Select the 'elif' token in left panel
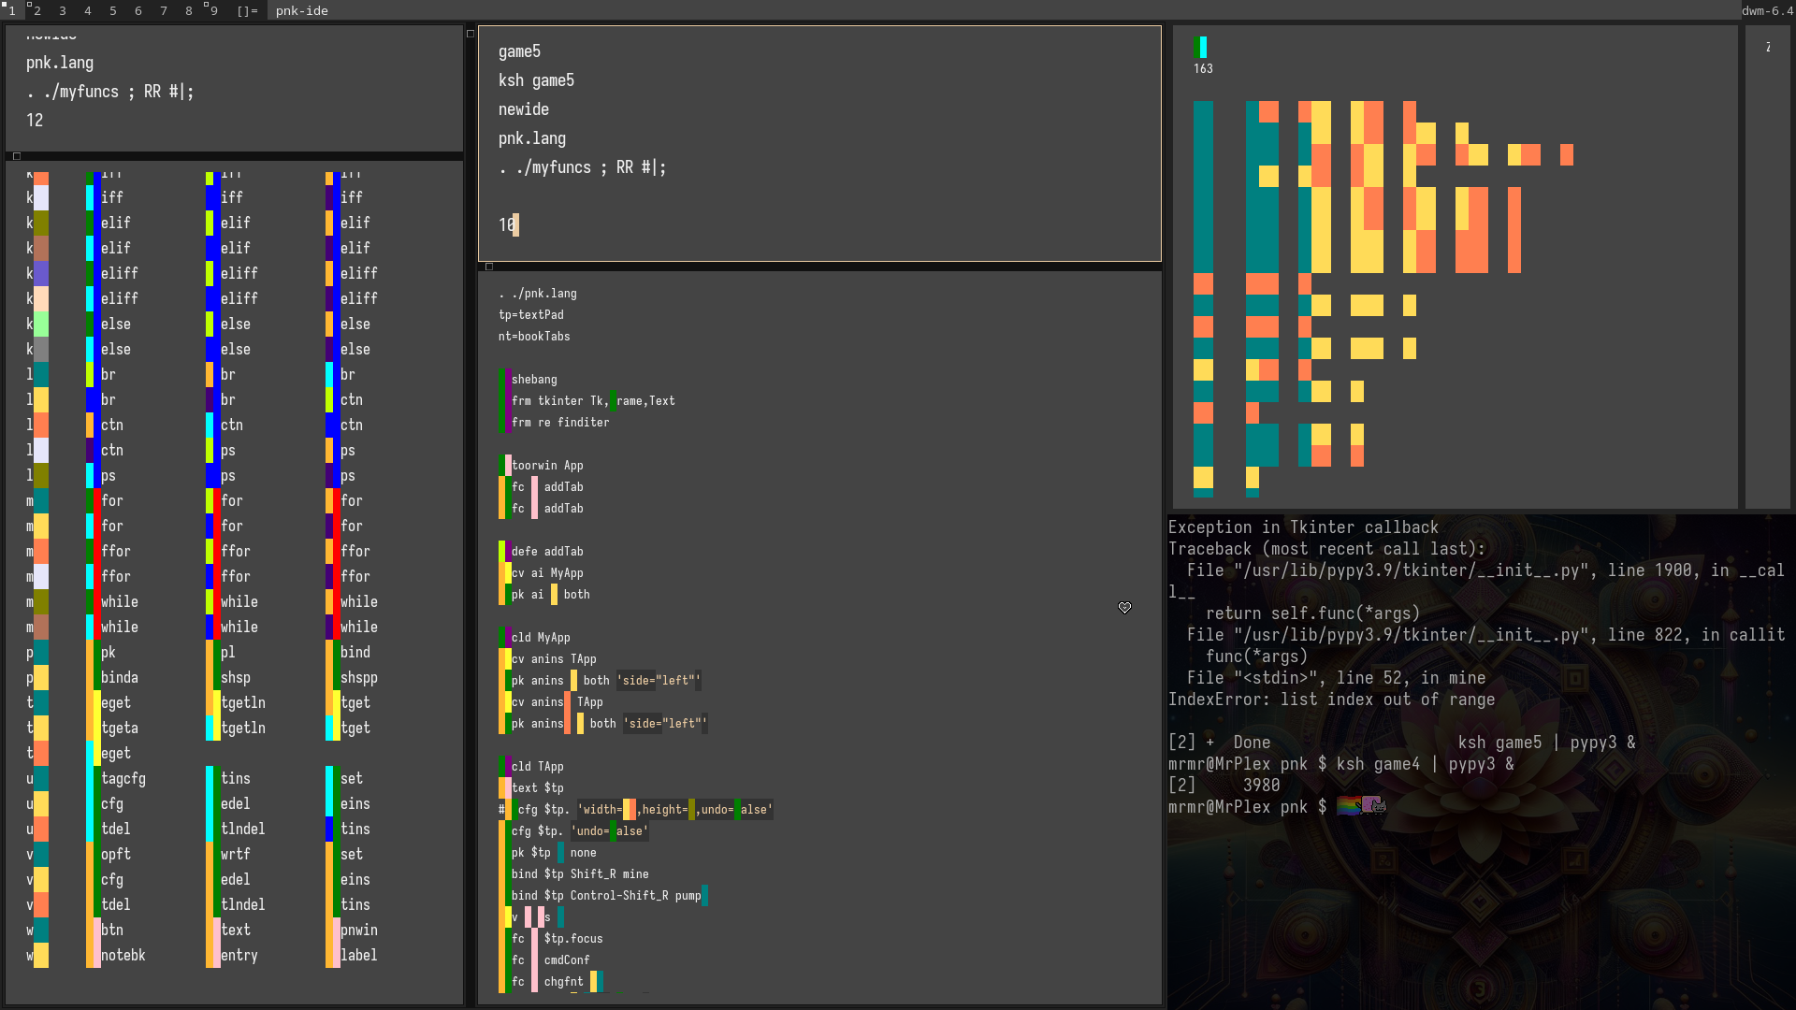Image resolution: width=1796 pixels, height=1010 pixels. 116,222
